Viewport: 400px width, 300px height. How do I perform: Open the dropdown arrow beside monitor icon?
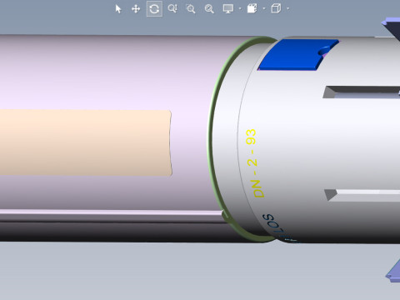(x=240, y=9)
